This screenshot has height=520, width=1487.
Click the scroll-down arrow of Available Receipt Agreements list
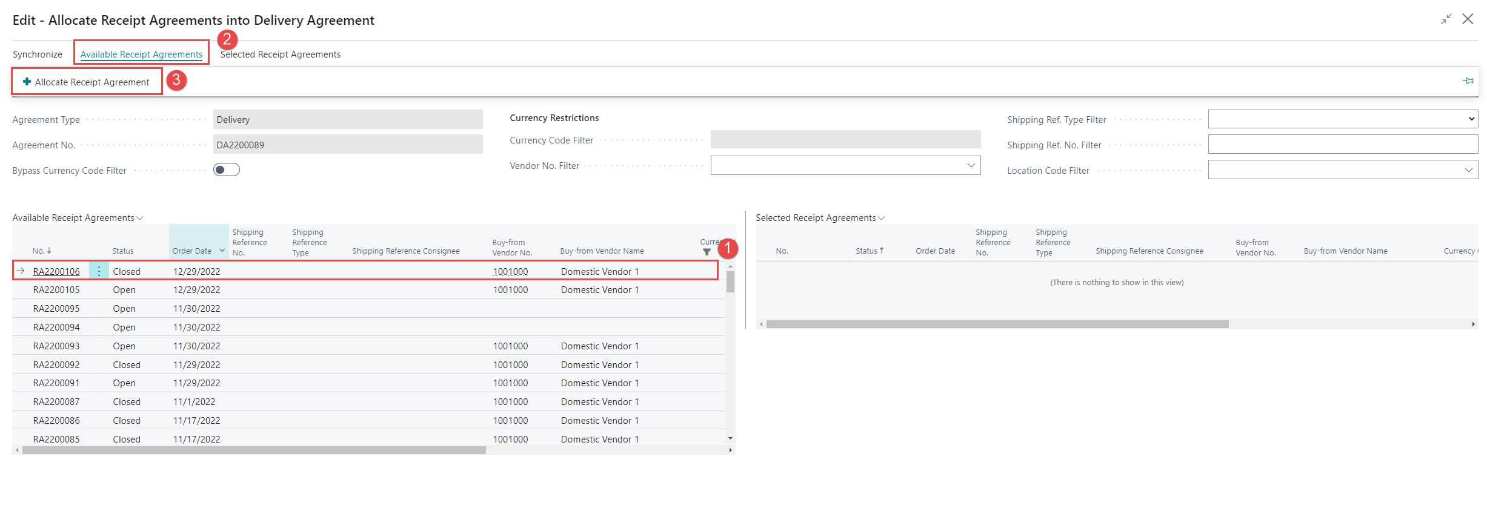click(730, 438)
